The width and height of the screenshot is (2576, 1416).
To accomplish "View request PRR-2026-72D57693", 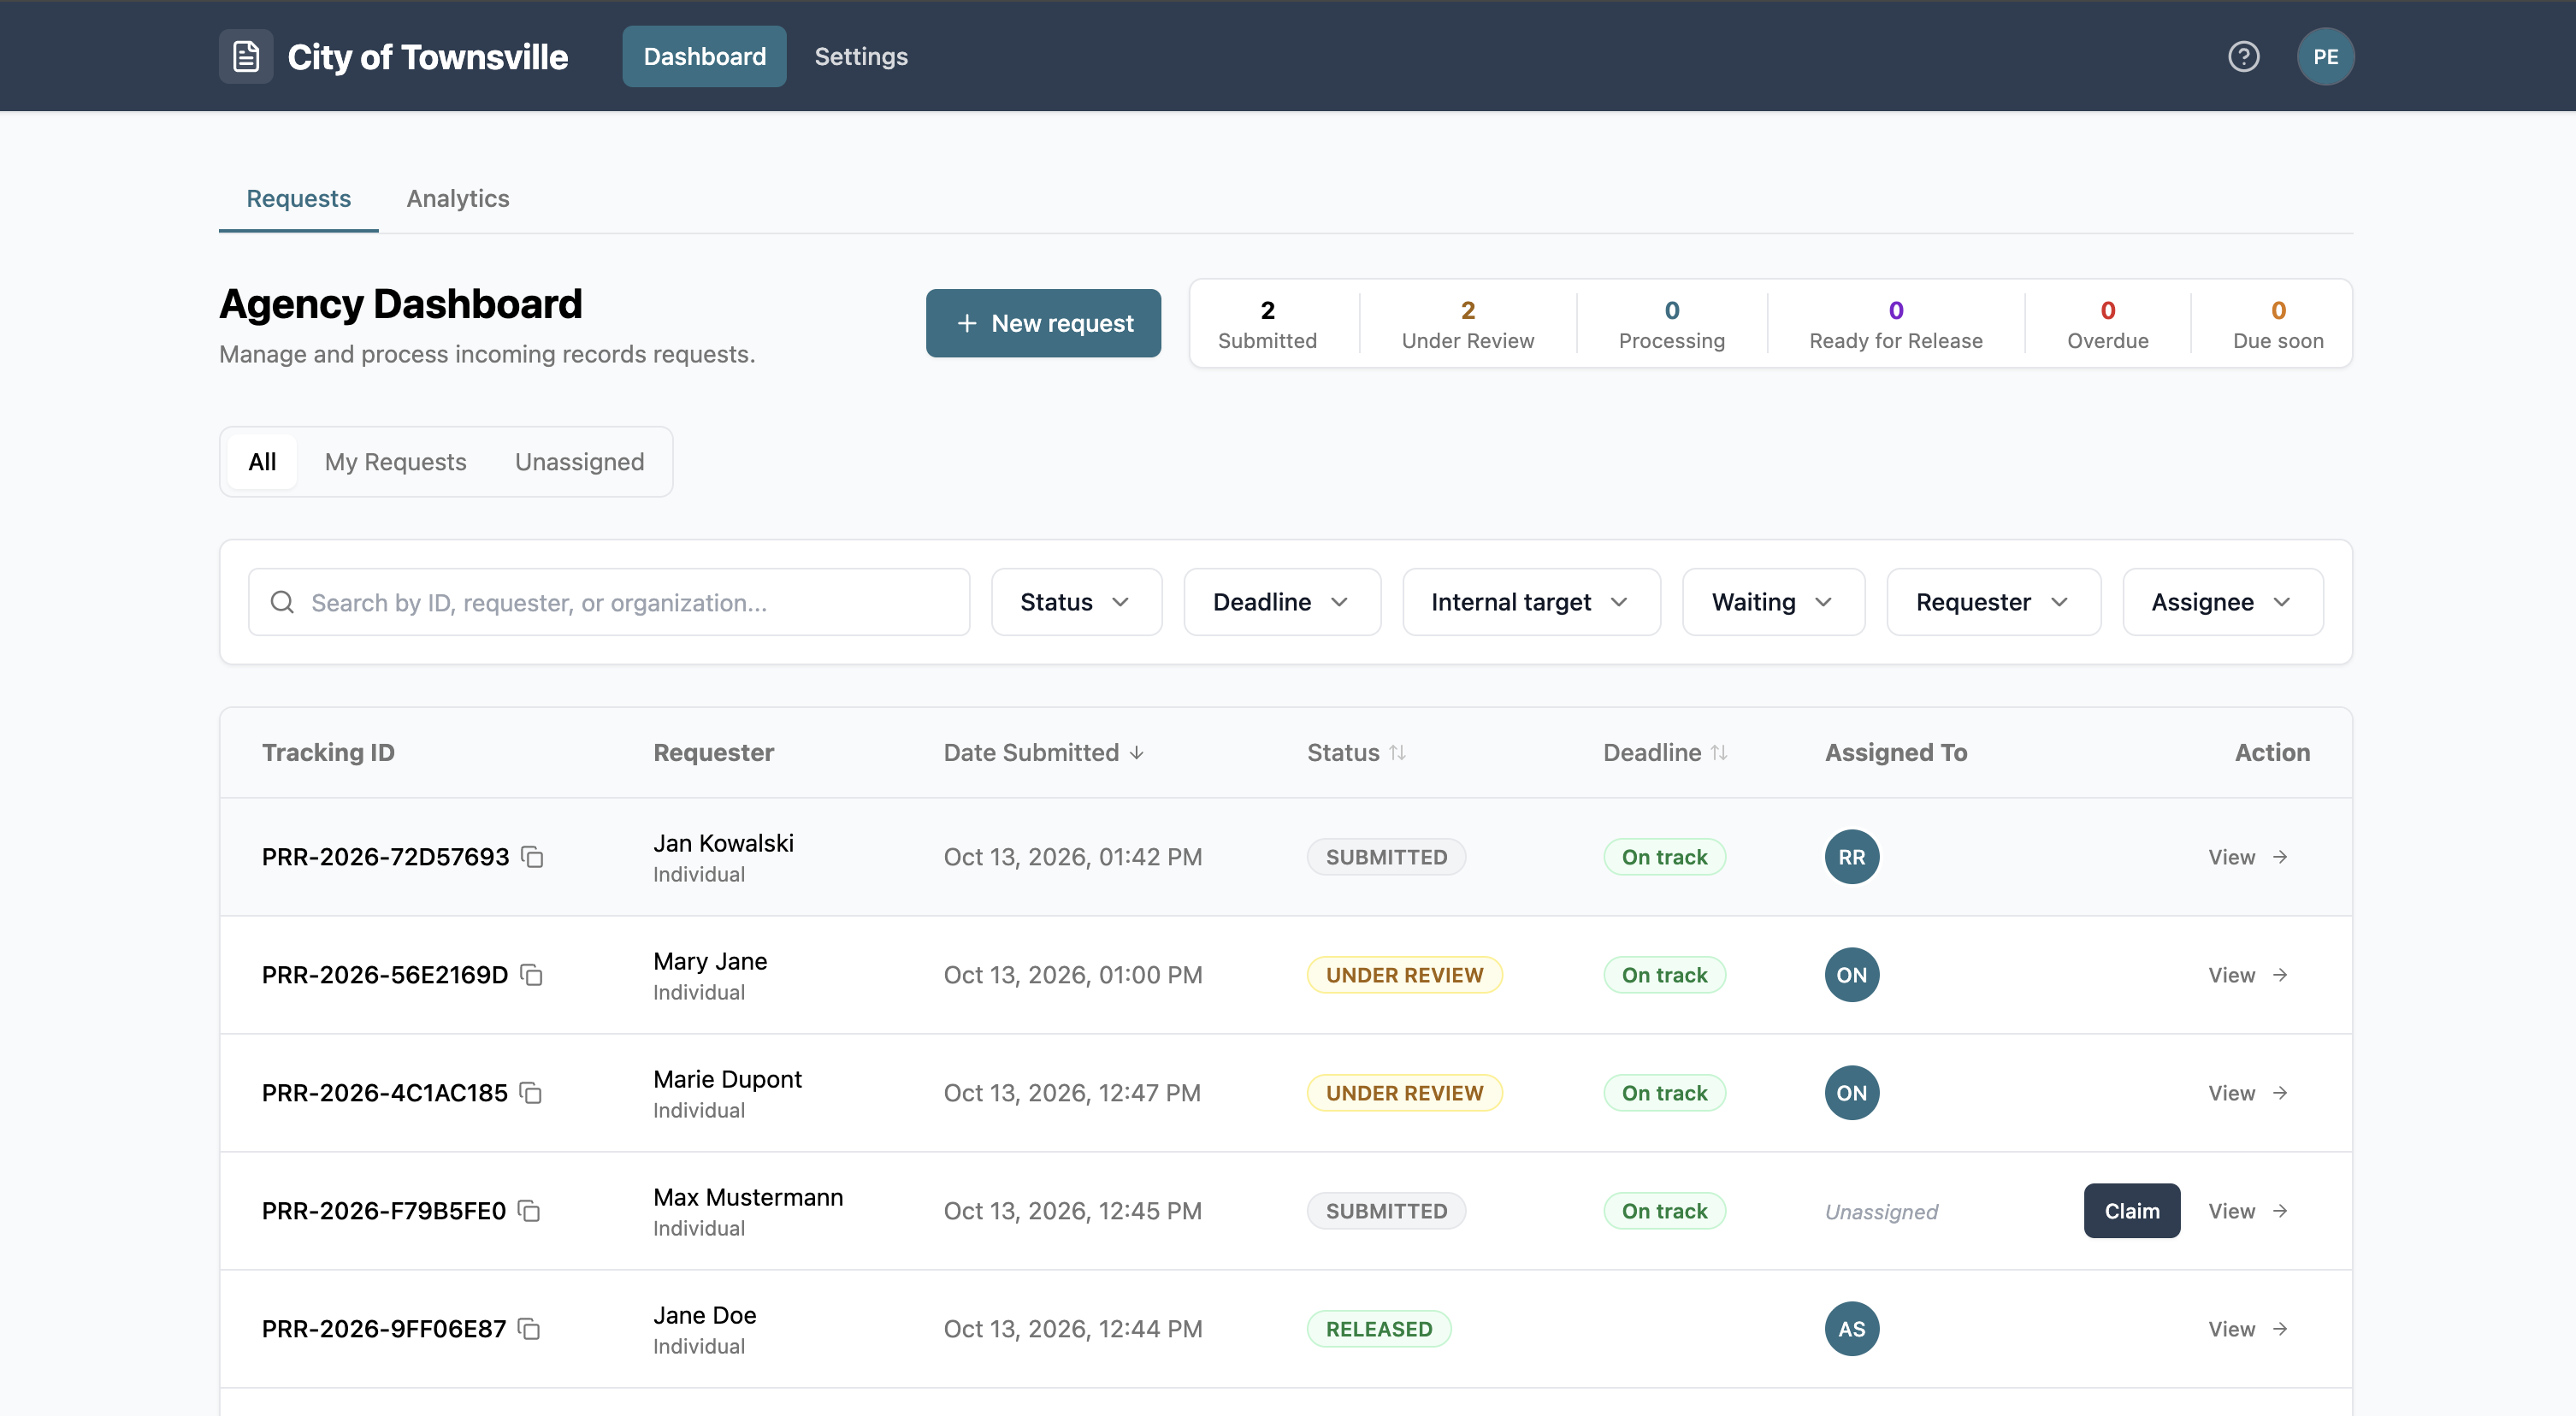I will (x=2247, y=857).
